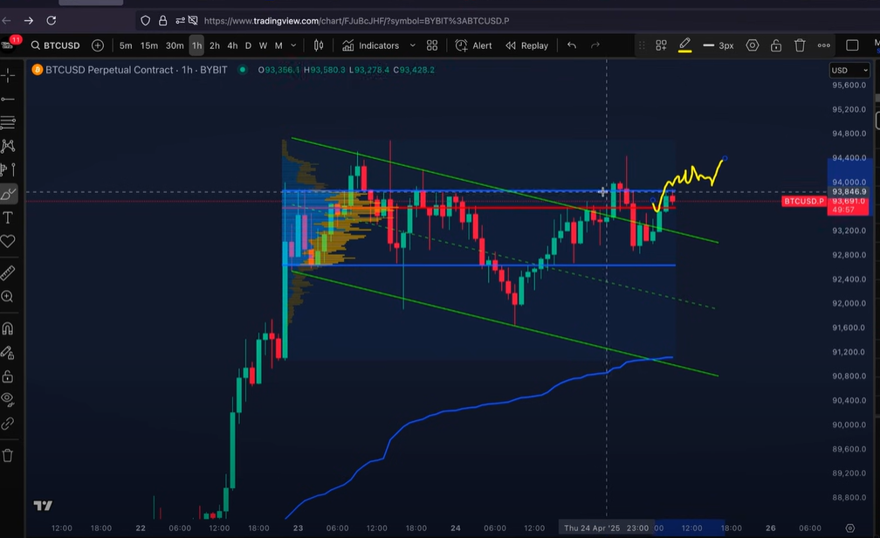The height and width of the screenshot is (538, 880).
Task: Lock the selected drawing
Action: (776, 45)
